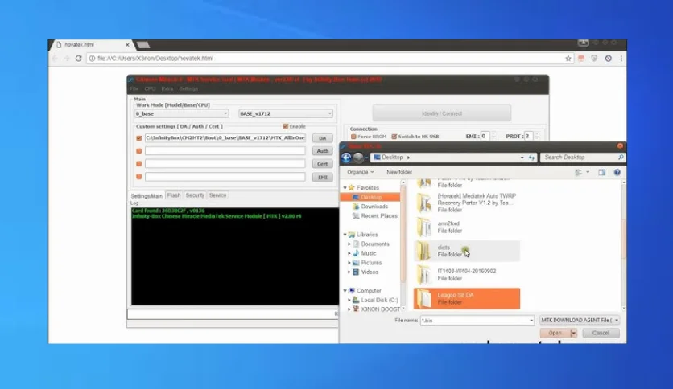Open the 0_base model dropdown
This screenshot has height=389, width=673.
click(x=181, y=113)
